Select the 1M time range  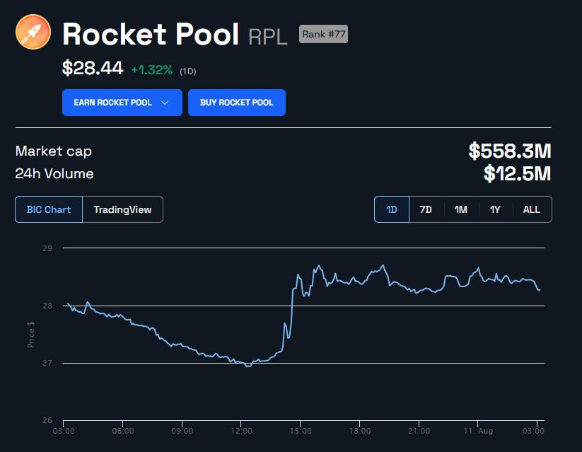[461, 209]
